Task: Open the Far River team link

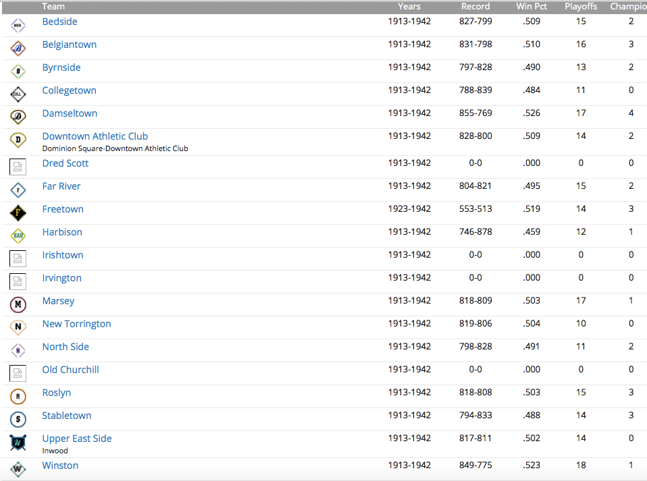Action: click(61, 186)
